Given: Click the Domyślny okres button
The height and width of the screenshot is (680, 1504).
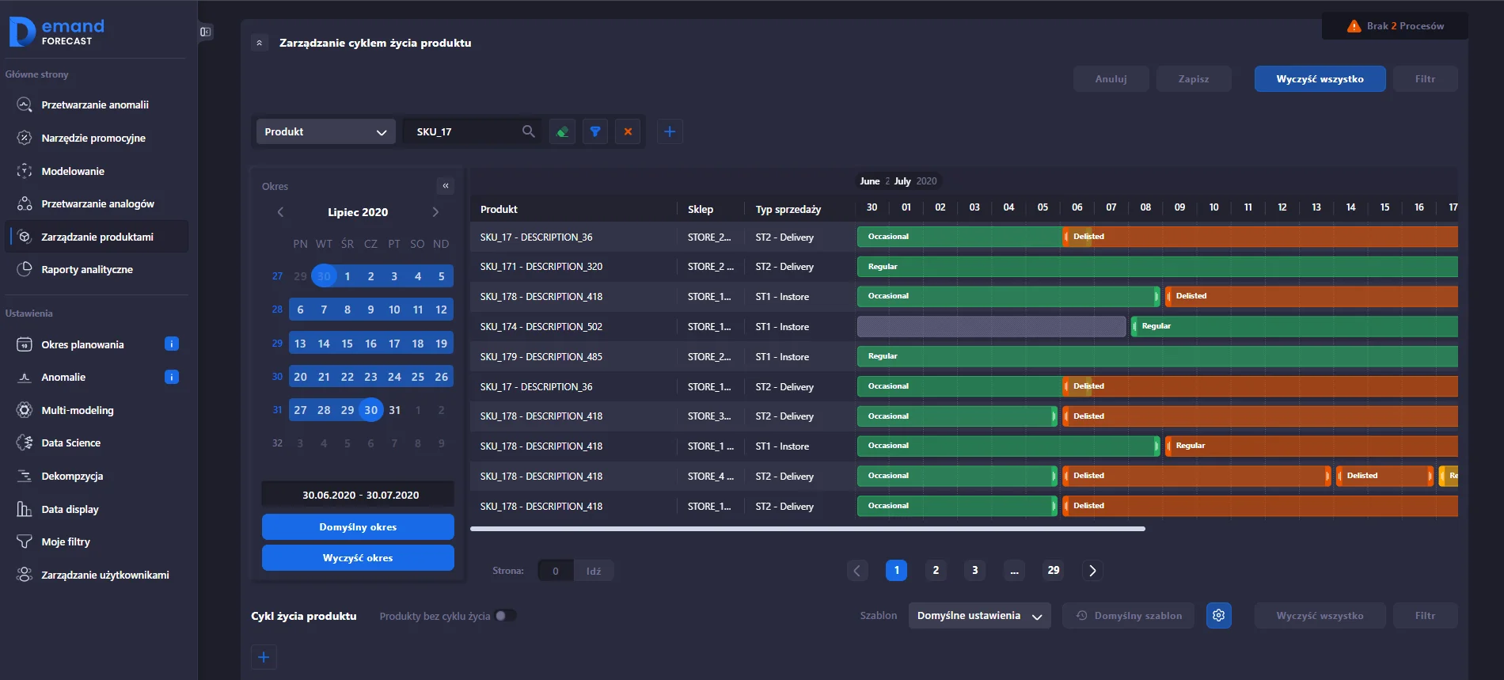Looking at the screenshot, I should [x=358, y=526].
